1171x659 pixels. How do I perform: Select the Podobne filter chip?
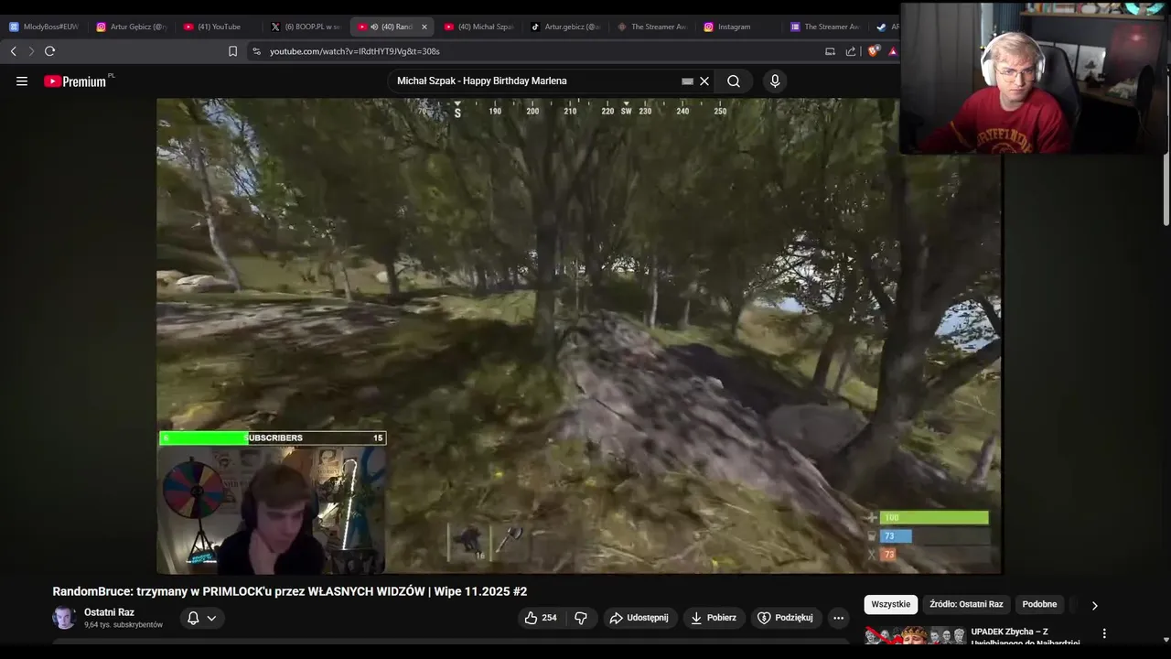1039,604
